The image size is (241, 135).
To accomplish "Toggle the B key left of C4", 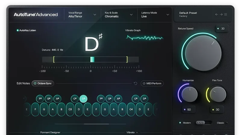I will tap(122, 109).
